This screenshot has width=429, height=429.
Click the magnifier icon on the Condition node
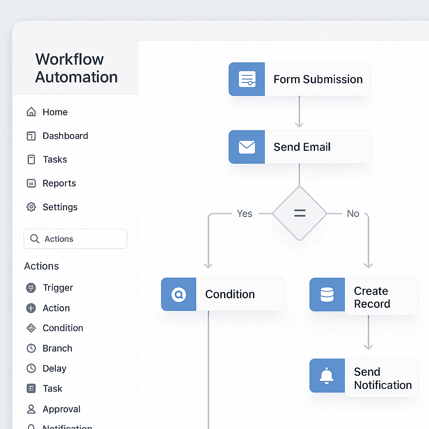coord(178,294)
